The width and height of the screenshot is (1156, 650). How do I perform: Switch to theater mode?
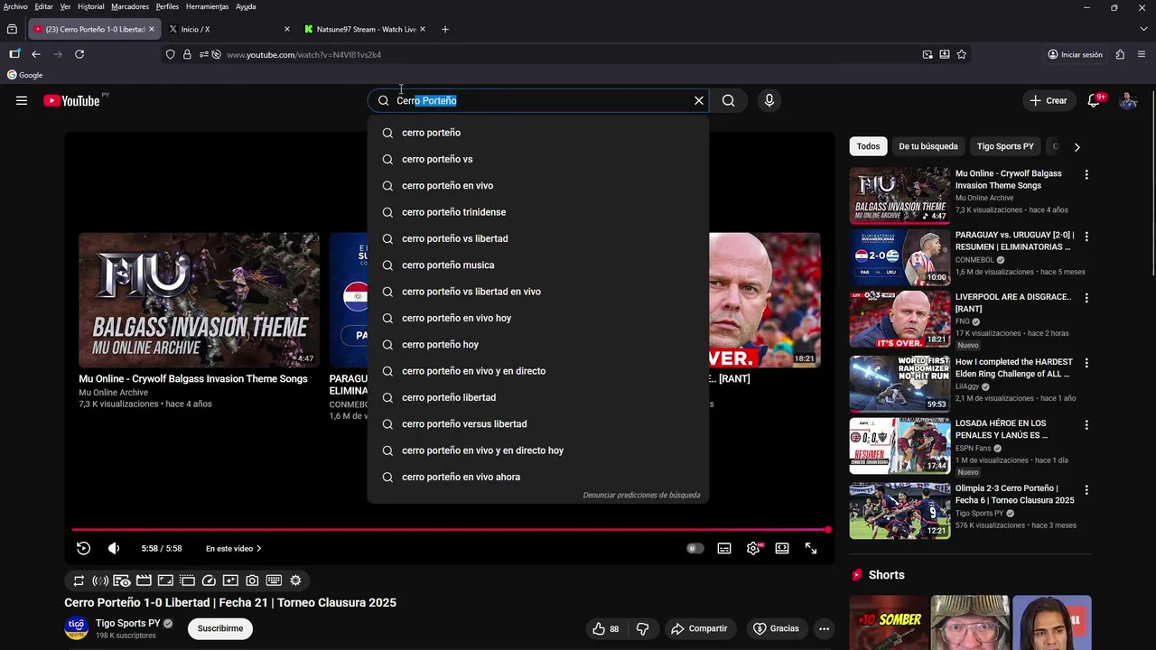click(x=782, y=548)
